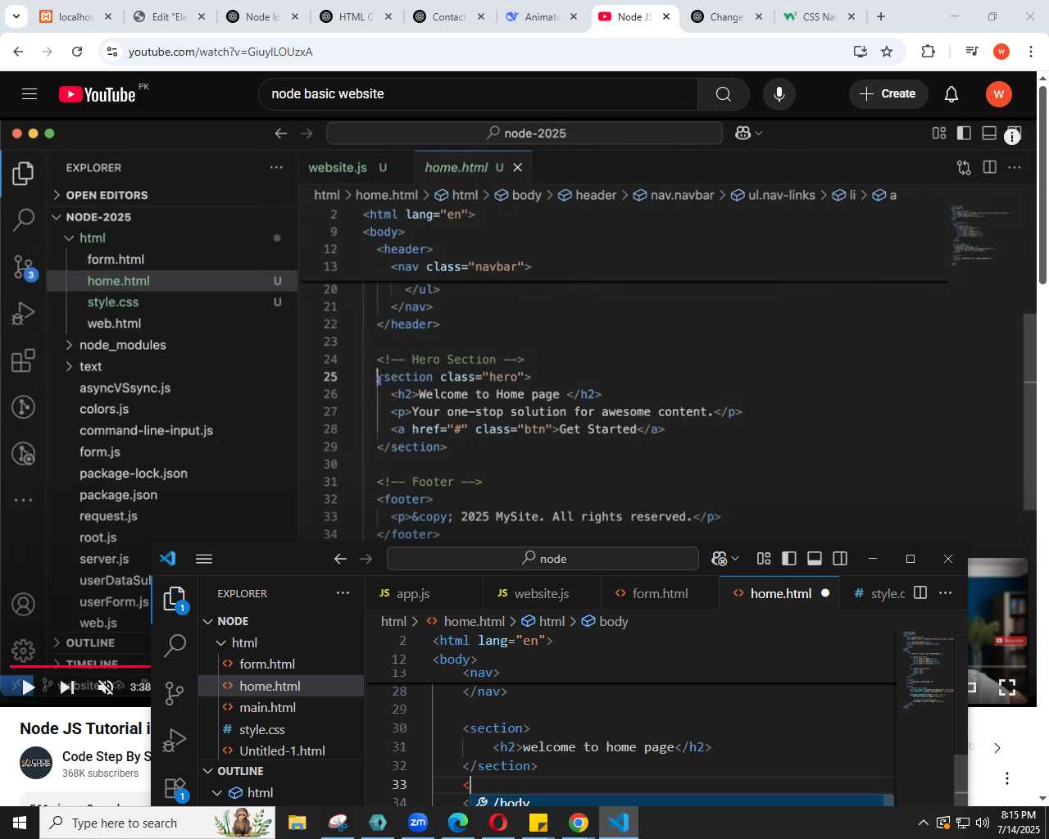Click the install app icon in address bar

(x=860, y=52)
